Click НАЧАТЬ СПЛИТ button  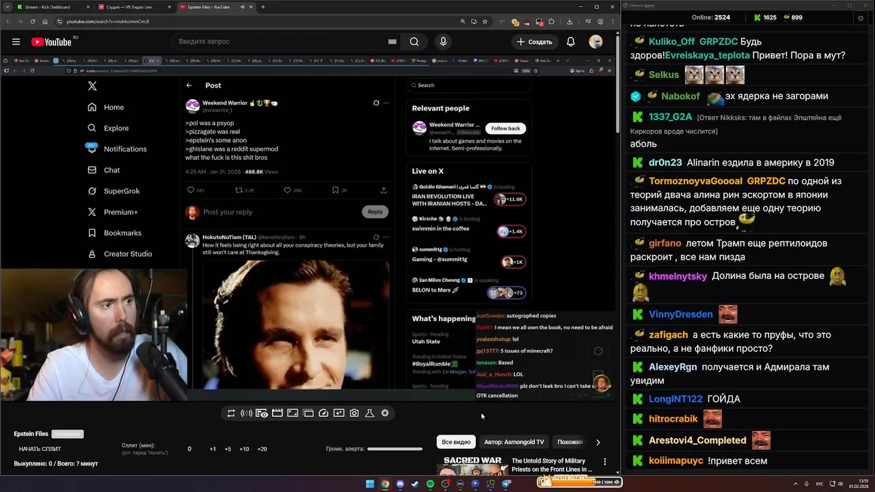point(40,449)
